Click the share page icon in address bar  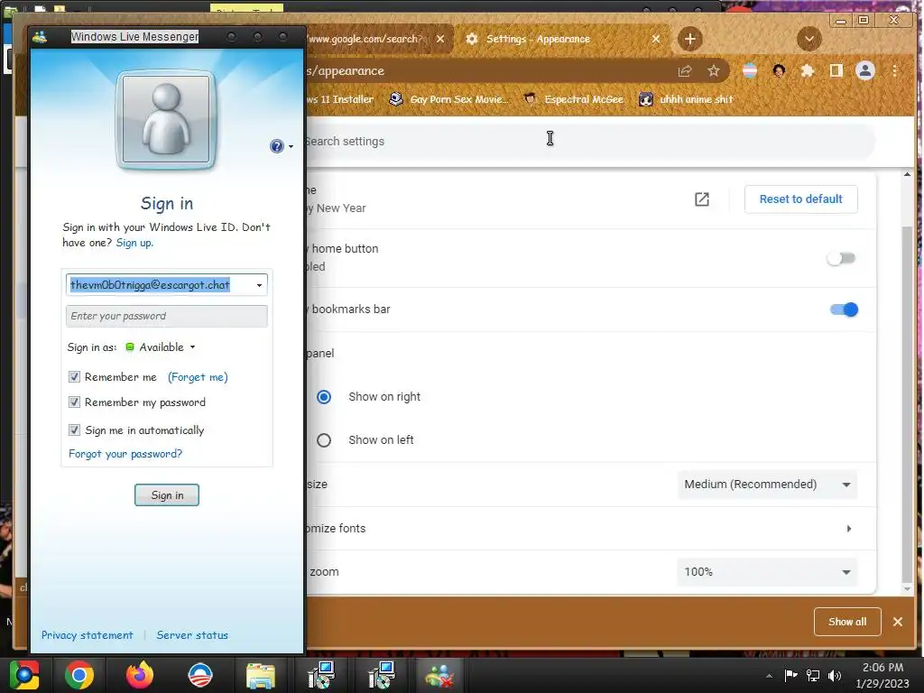[x=685, y=71]
